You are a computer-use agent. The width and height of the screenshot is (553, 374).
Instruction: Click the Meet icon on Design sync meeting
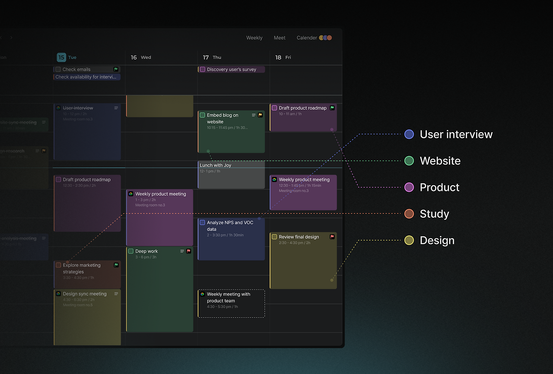(x=58, y=294)
